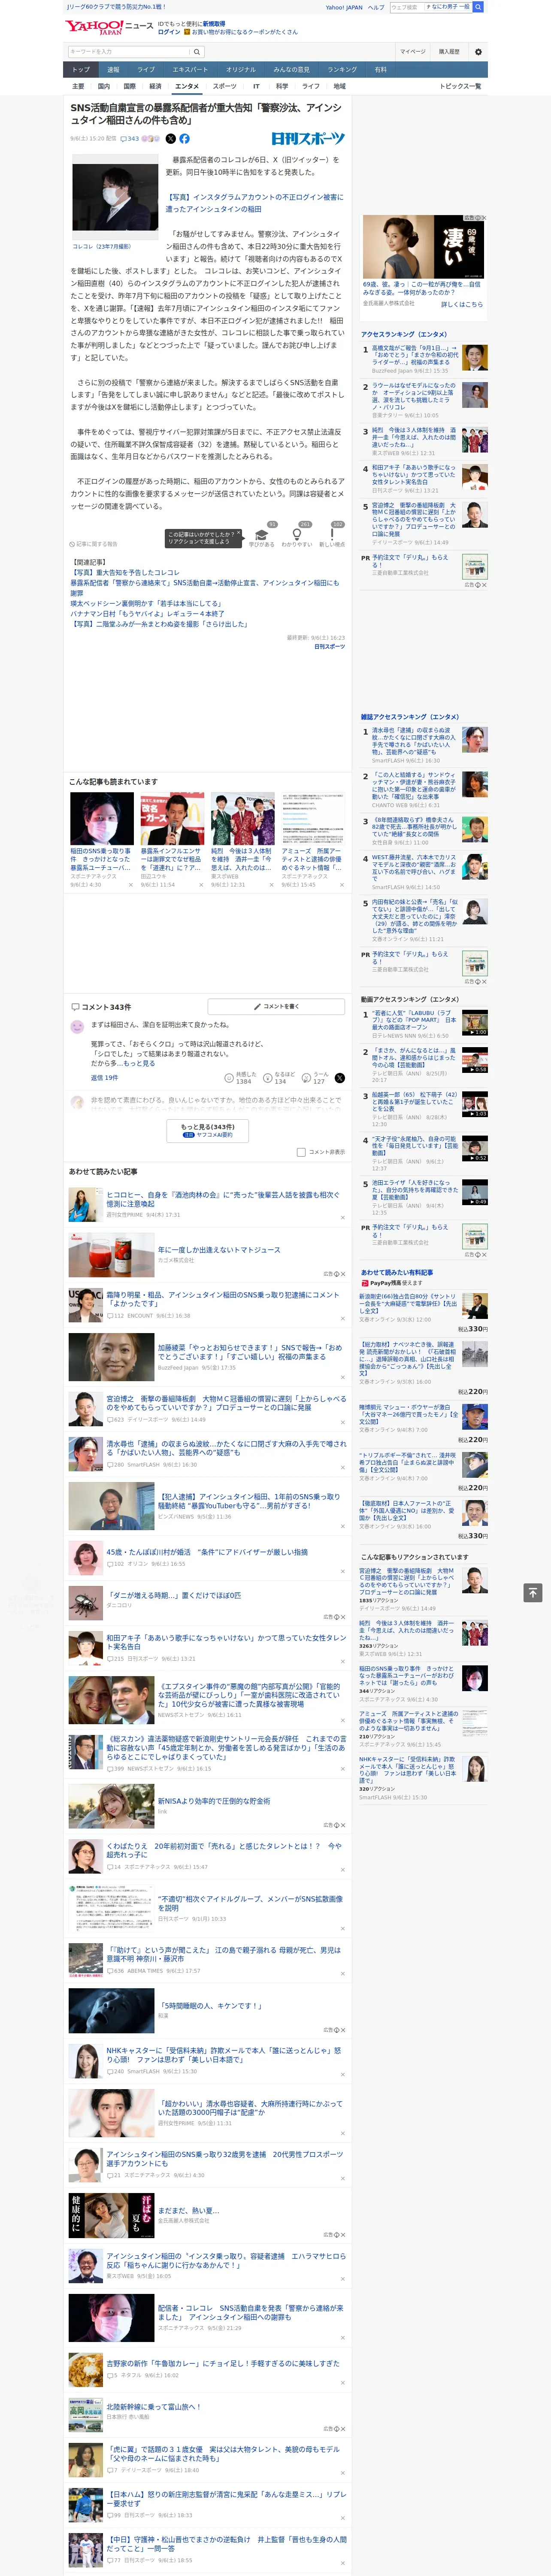Click the 購入履歴 link

[x=449, y=52]
